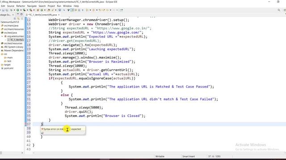Collapse the org.seleniumtestsuit package node
The image size is (286, 160).
pos(2,36)
